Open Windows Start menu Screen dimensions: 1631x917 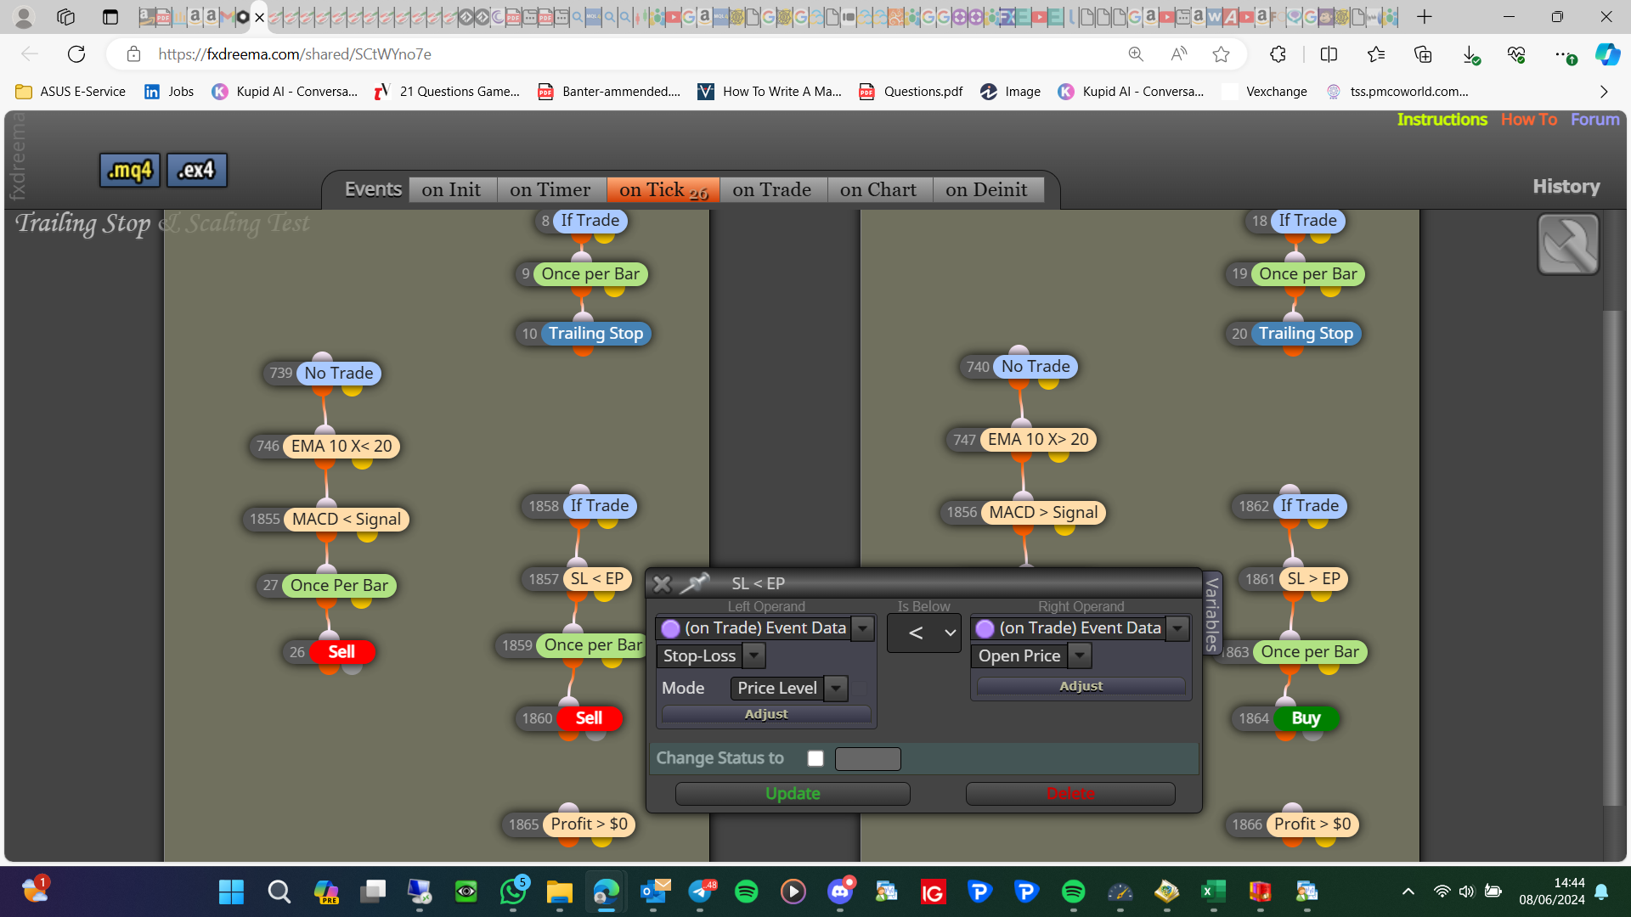[231, 892]
